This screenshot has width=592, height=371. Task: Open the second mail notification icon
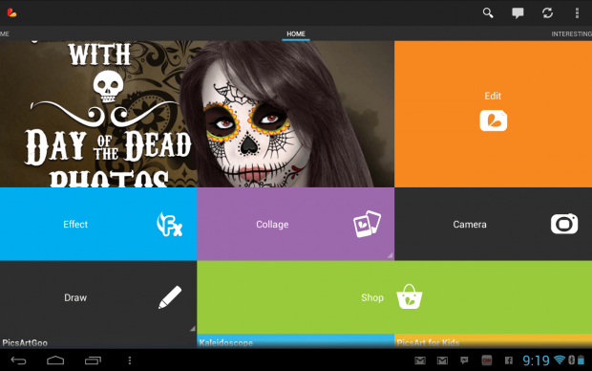pos(442,360)
